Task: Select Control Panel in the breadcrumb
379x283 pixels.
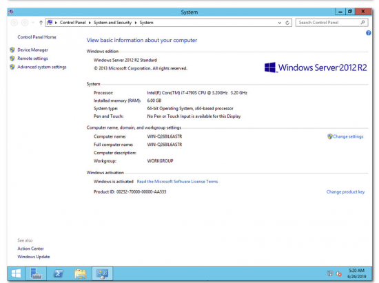Action: [73, 23]
